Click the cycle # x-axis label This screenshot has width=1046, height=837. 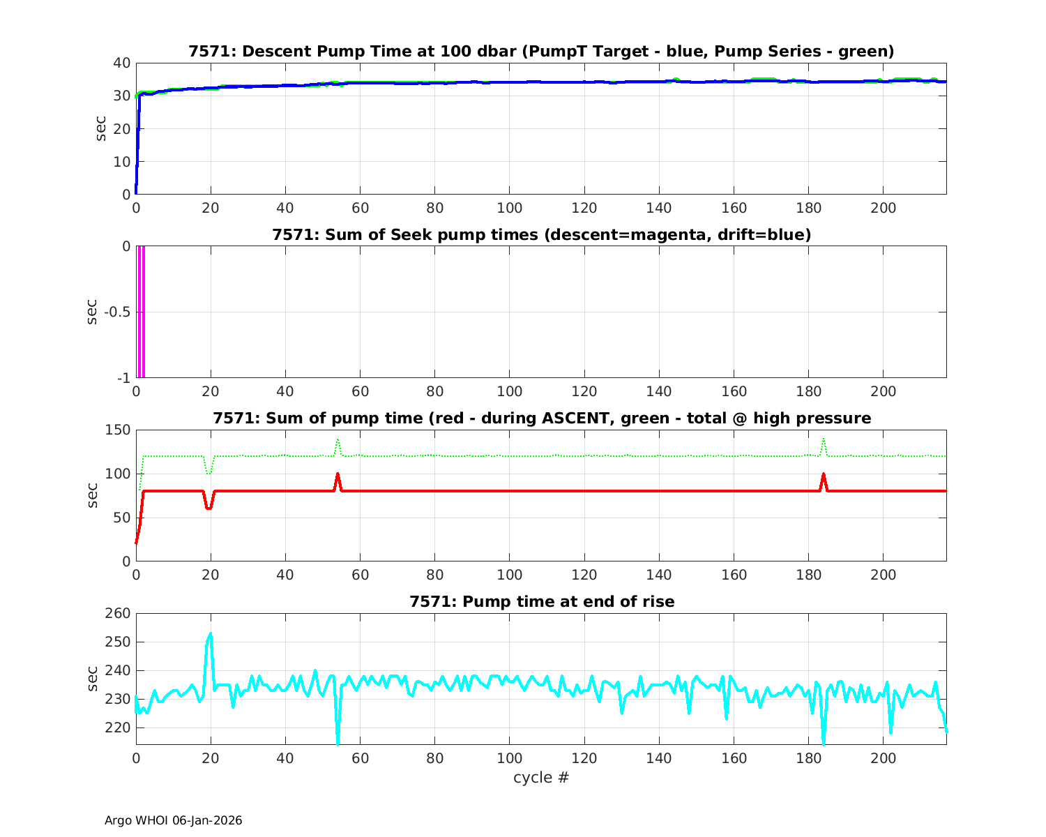click(541, 778)
